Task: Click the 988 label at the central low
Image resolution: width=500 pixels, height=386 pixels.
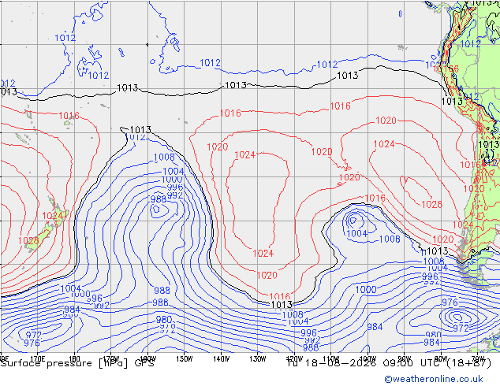Action: point(159,199)
